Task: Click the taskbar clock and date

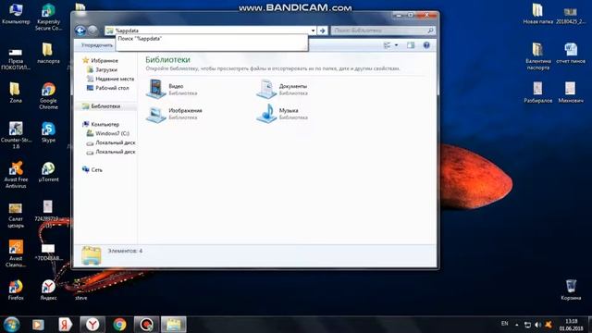Action: 571,325
